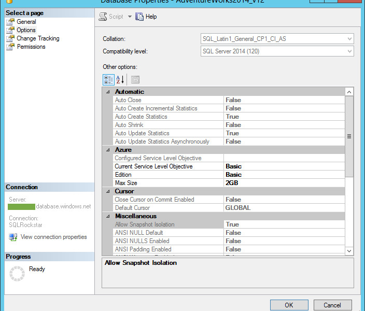Open View connection properties link
Screen dimensions: 365x311
pos(54,237)
